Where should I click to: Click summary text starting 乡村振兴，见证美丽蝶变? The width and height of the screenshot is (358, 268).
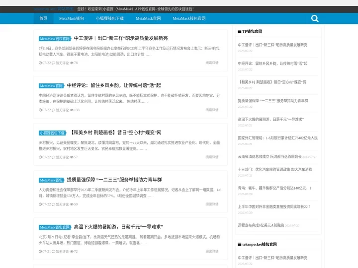click(129, 145)
